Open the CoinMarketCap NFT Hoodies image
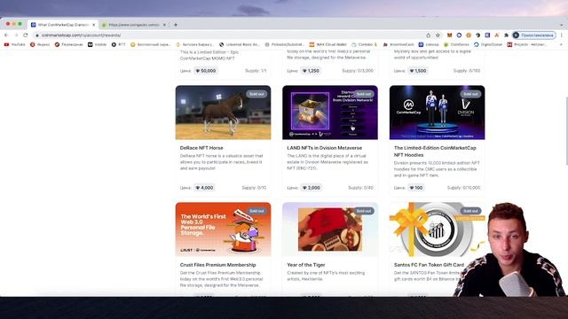This screenshot has width=568, height=319. coord(438,113)
